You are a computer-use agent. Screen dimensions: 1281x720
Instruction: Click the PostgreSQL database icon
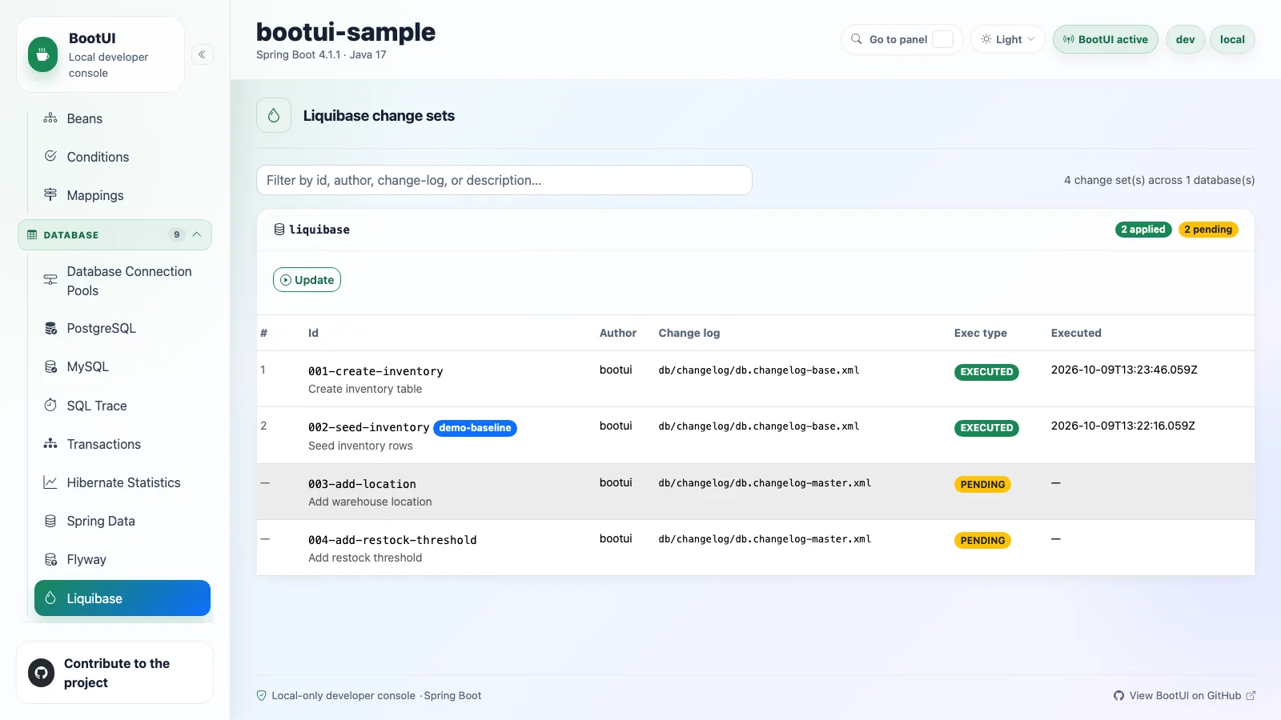(x=50, y=328)
